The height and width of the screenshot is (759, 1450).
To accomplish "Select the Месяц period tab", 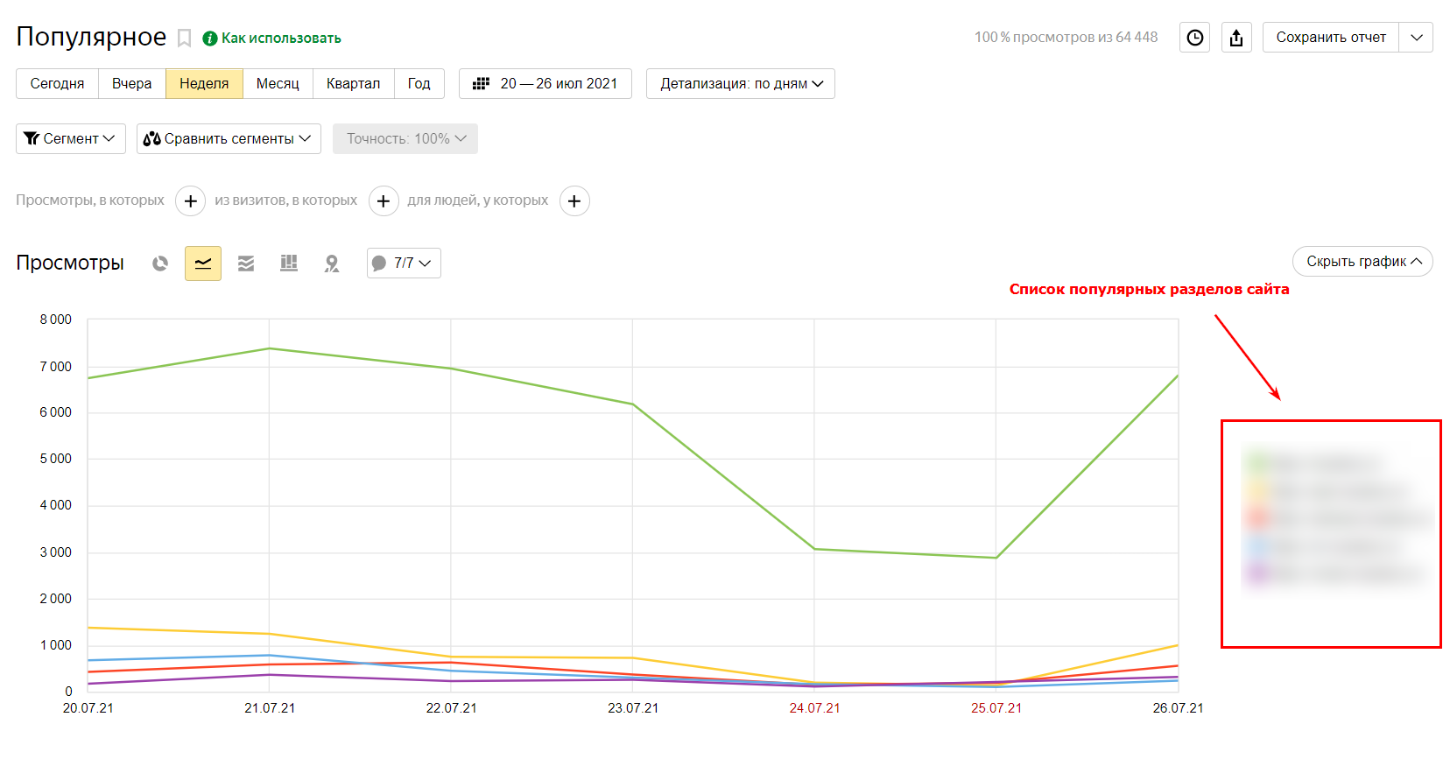I will (278, 84).
